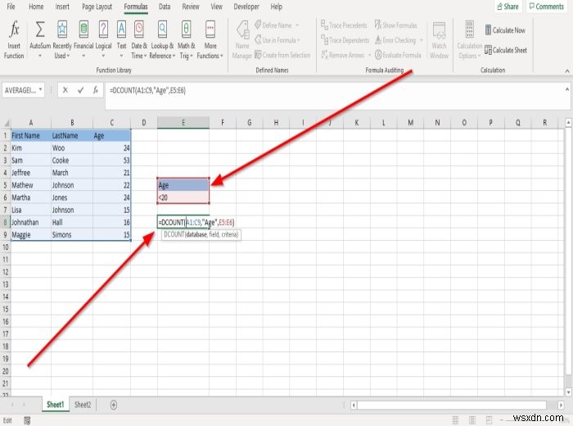573x426 pixels.
Task: Switch to Page Break Preview in status bar
Action: 489,420
